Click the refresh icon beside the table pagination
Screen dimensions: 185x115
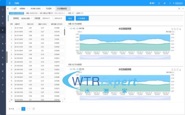(34, 109)
